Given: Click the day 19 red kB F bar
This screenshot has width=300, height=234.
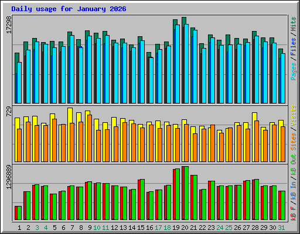Looking at the screenshot, I should click(x=174, y=195).
